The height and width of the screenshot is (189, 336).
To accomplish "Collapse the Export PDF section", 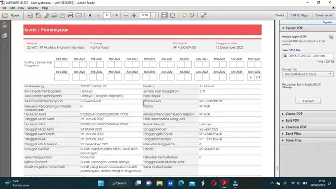I will tap(294, 28).
